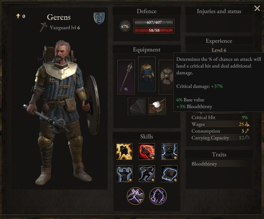Screen dimensions: 264x219
Task: Open the blue gambeson armor slot
Action: 147,74
